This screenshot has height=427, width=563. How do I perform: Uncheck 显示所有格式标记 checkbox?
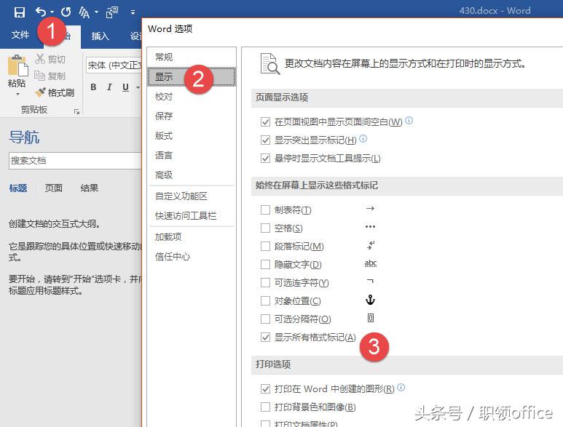click(265, 337)
